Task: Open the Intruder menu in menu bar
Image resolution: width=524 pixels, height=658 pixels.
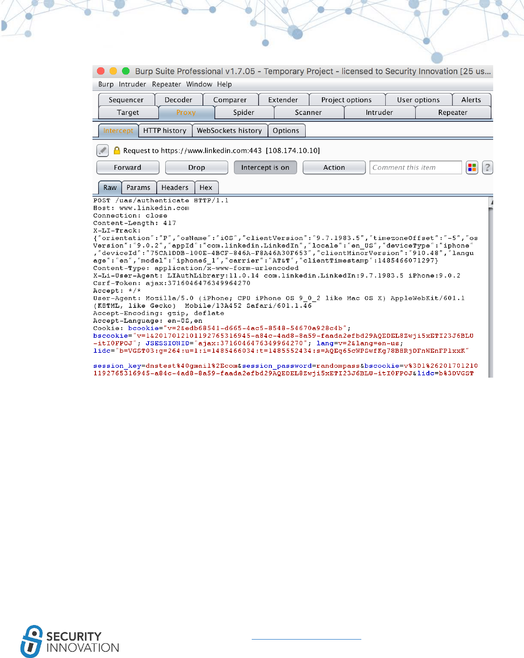Action: (x=132, y=84)
